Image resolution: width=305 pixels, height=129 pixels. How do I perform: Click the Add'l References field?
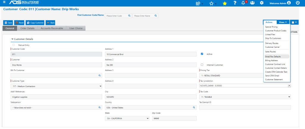pyautogui.click(x=56, y=97)
